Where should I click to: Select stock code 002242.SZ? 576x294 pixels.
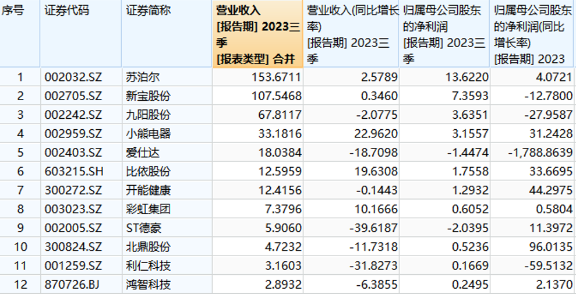[73, 115]
